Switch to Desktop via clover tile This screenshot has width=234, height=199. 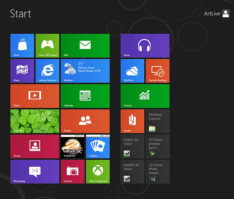coord(35,121)
